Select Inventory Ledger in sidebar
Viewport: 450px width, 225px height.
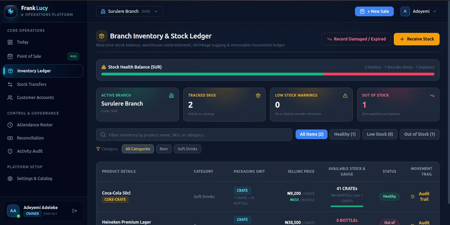(44, 71)
